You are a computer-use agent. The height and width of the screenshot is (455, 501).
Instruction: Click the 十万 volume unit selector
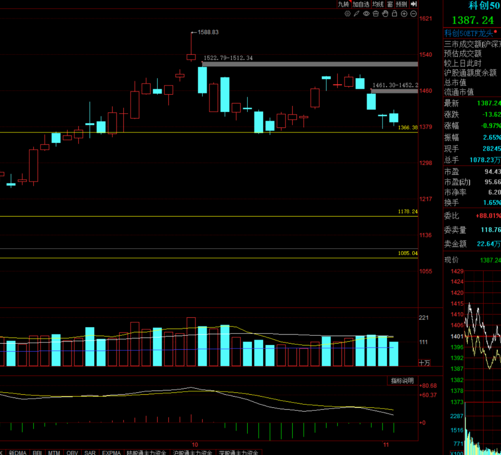(x=424, y=363)
